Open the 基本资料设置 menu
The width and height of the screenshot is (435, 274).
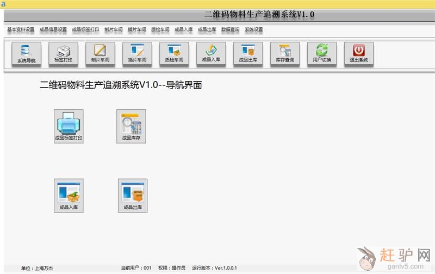tap(21, 30)
